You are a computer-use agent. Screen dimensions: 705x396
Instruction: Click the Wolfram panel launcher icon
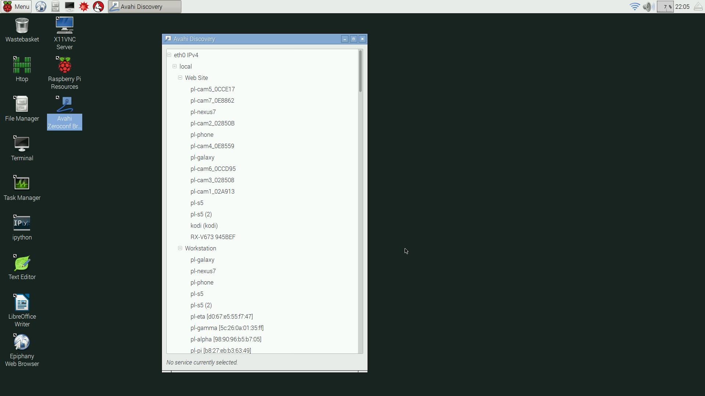(98, 7)
